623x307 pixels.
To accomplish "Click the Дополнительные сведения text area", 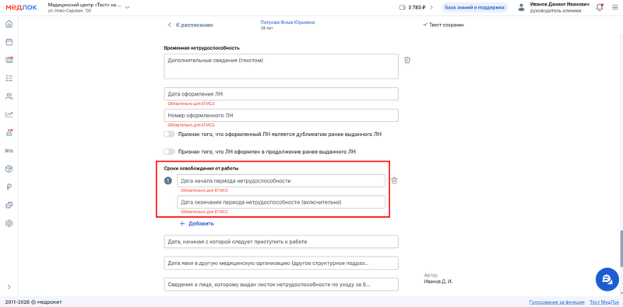I will [281, 66].
